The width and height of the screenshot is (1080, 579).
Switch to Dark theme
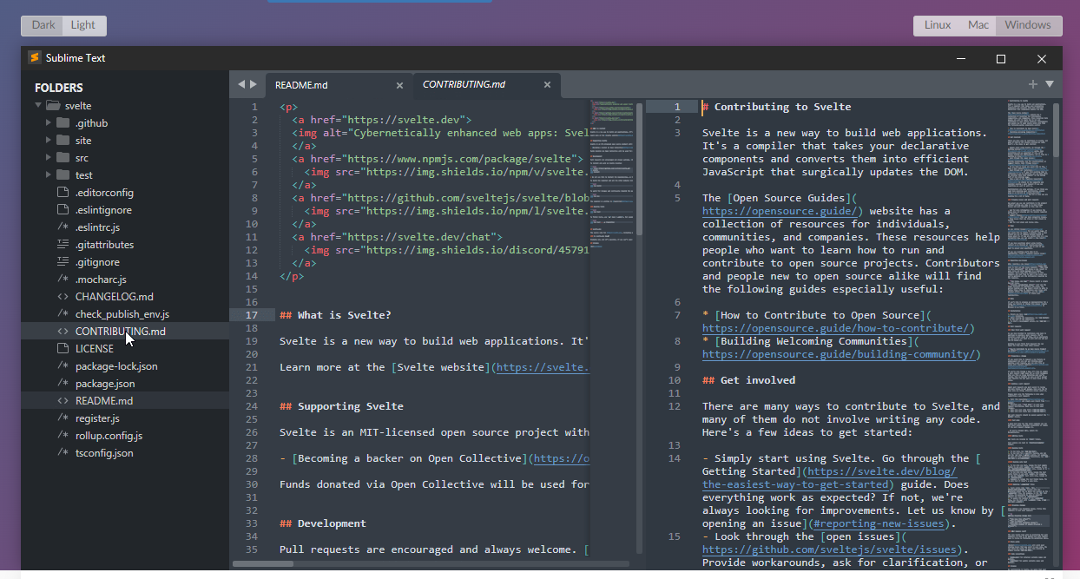[43, 25]
